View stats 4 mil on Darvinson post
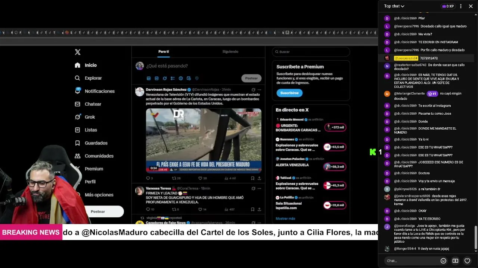Screen dimensions: 478x268 (230, 178)
